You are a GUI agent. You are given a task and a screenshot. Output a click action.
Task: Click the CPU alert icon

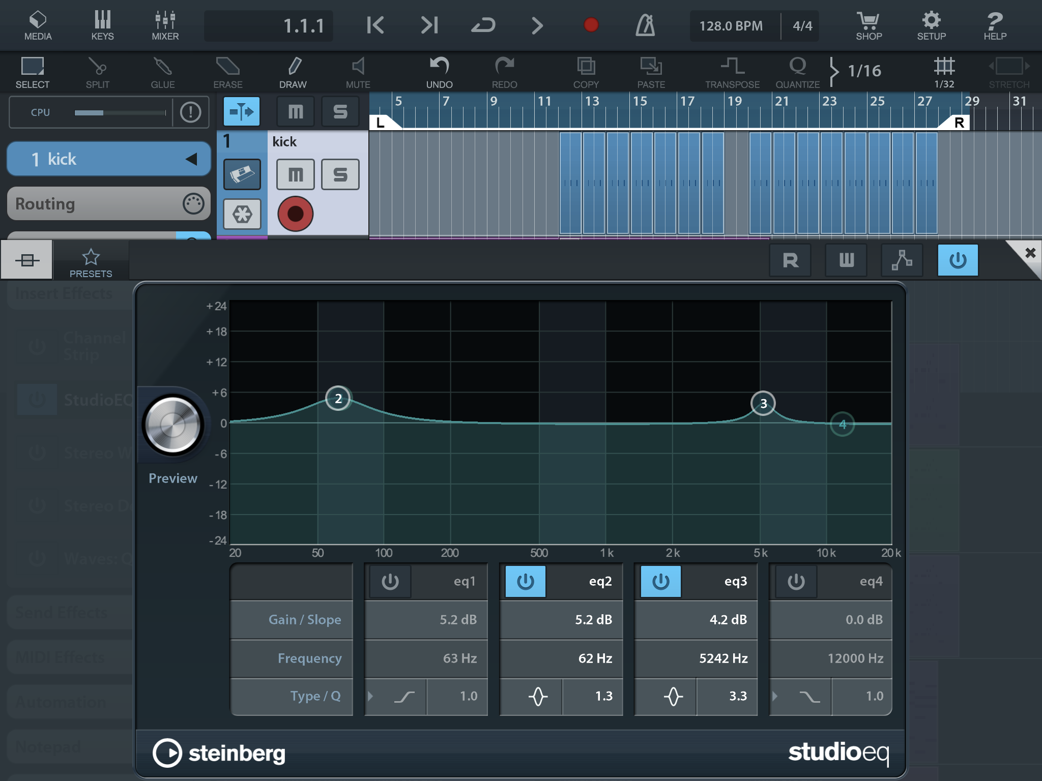(x=191, y=112)
